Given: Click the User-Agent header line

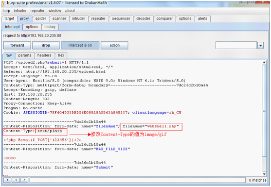Looking at the screenshot, I should coord(94,81).
